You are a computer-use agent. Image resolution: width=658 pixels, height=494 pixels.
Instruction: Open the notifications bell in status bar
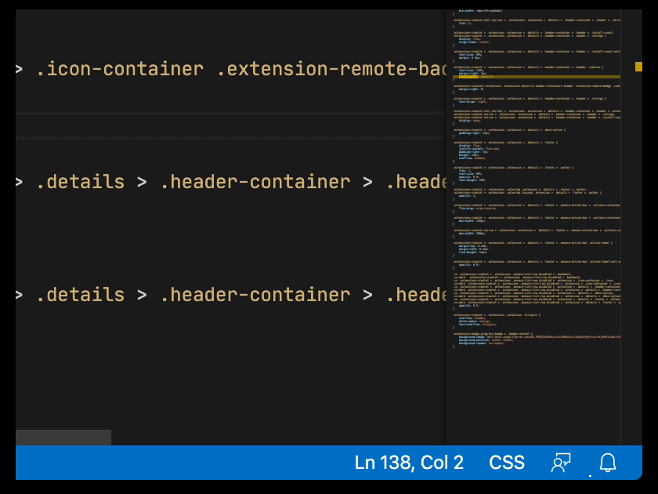[607, 463]
